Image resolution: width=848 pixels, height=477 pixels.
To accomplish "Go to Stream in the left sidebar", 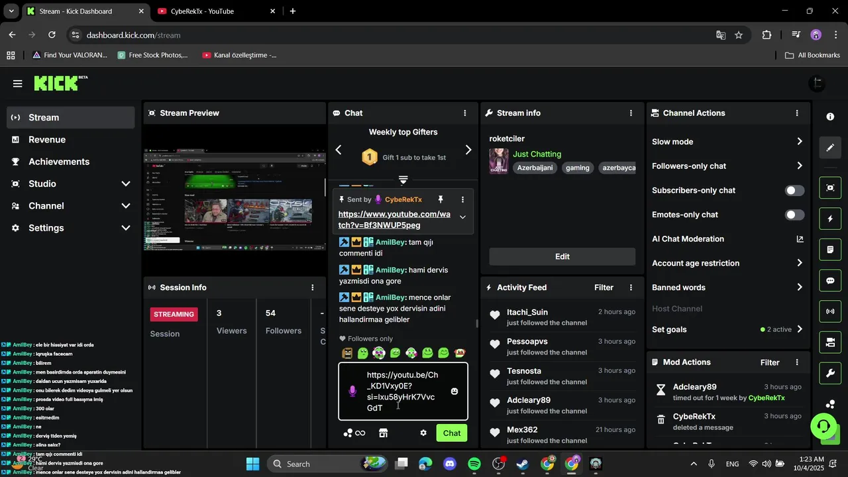I will click(x=71, y=117).
